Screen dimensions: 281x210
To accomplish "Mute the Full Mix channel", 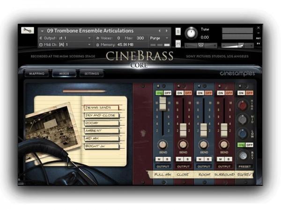I will pos(159,159).
